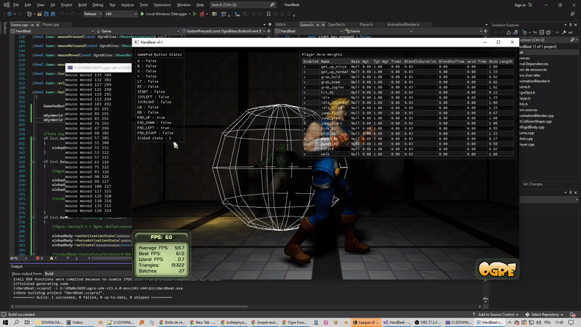Click the search magnifier in Search box
Image resolution: width=581 pixels, height=327 pixels.
(x=272, y=5)
